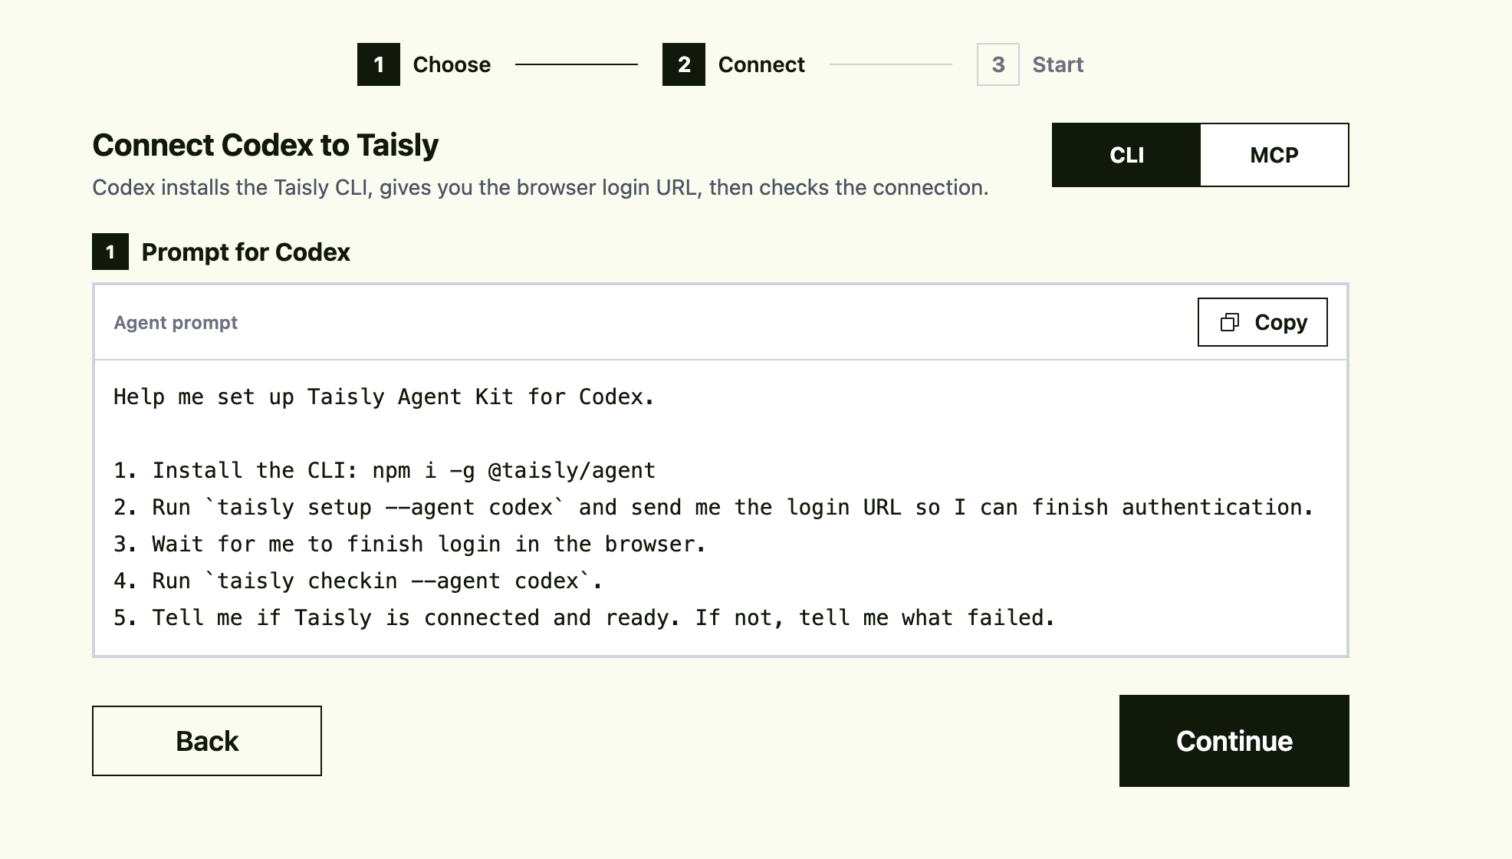This screenshot has width=1512, height=859.
Task: Click the description 'Codex installs the Taisly CLI…'
Action: click(541, 188)
